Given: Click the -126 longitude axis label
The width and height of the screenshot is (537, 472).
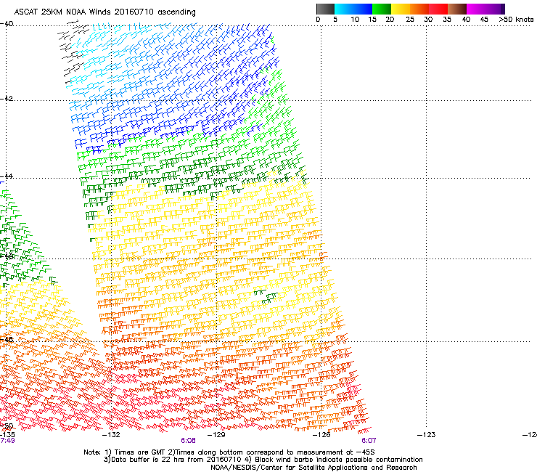Looking at the screenshot, I should (321, 435).
